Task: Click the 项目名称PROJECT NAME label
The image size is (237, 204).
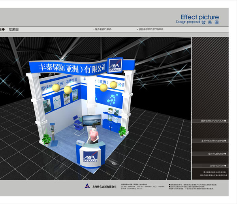Action: point(151,29)
